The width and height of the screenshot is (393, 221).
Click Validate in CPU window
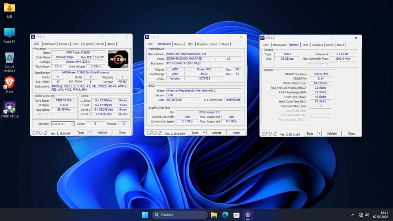point(102,132)
